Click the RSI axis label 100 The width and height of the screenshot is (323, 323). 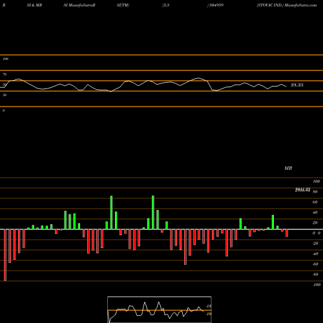6,59
